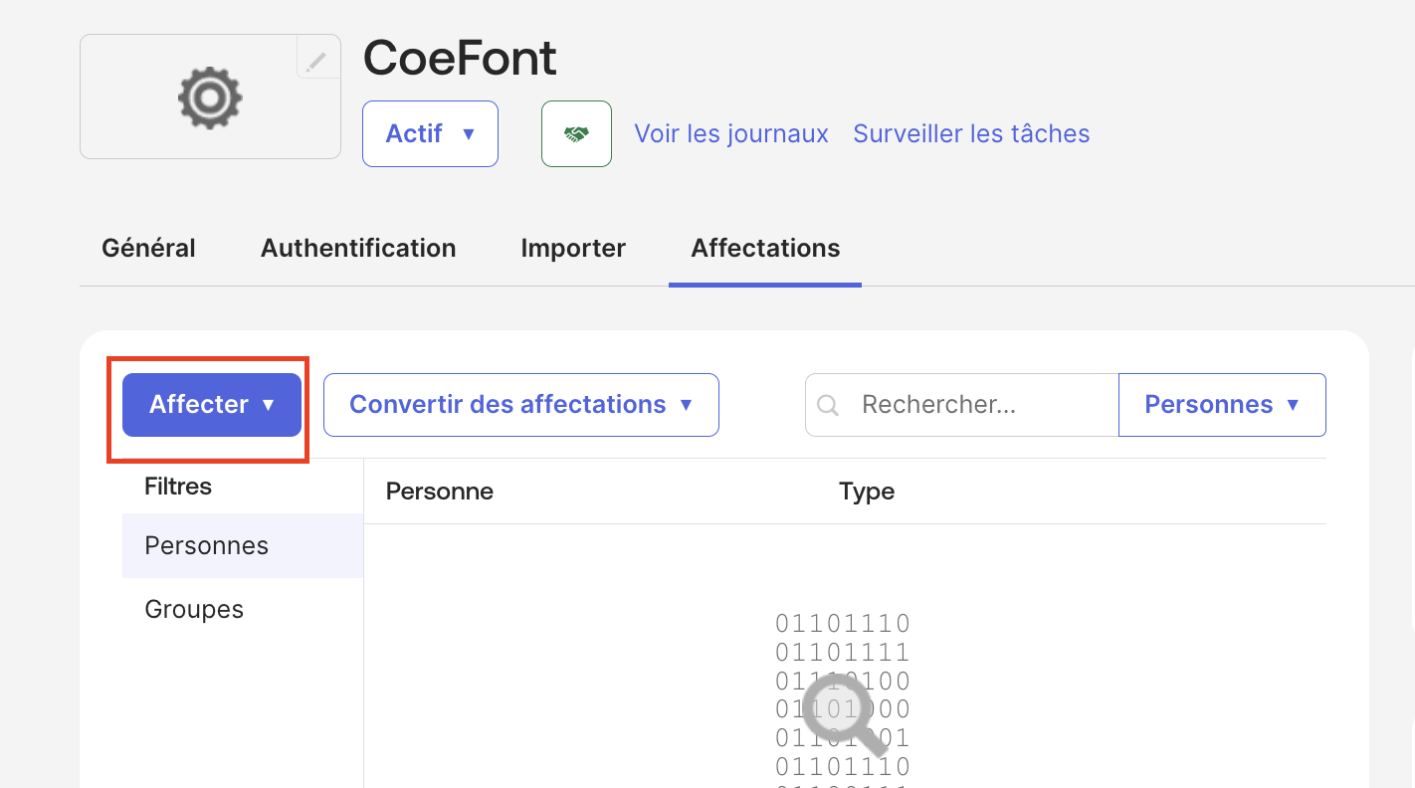
Task: Open Surveiller les tâches link
Action: 971,134
